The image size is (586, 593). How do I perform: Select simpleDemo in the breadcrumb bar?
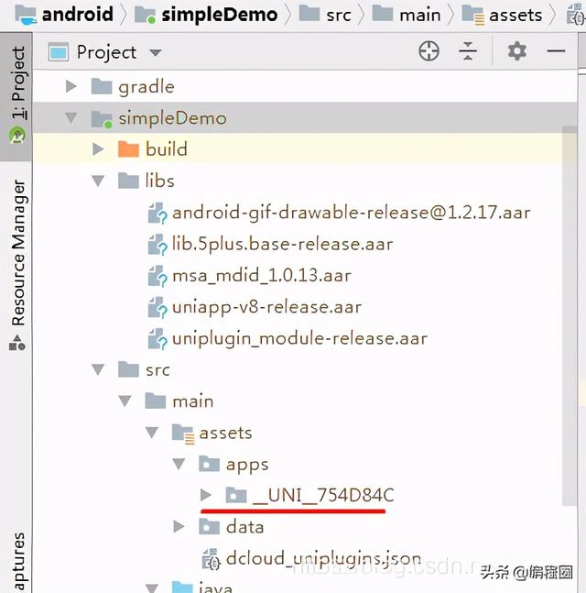(219, 15)
